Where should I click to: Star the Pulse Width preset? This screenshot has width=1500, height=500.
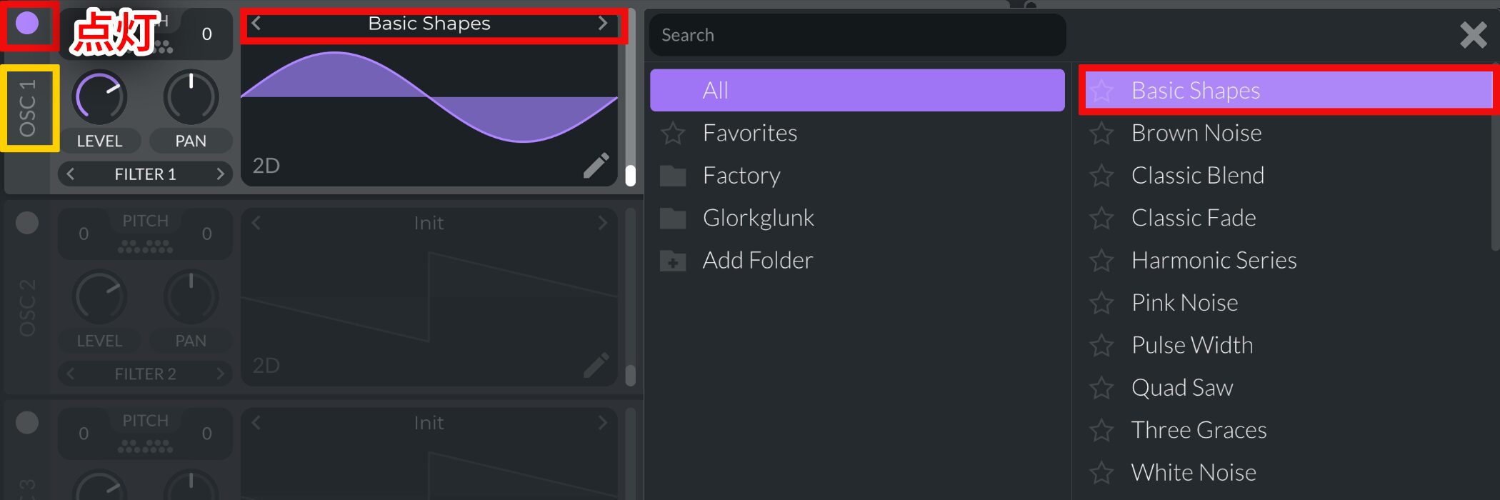coord(1101,345)
